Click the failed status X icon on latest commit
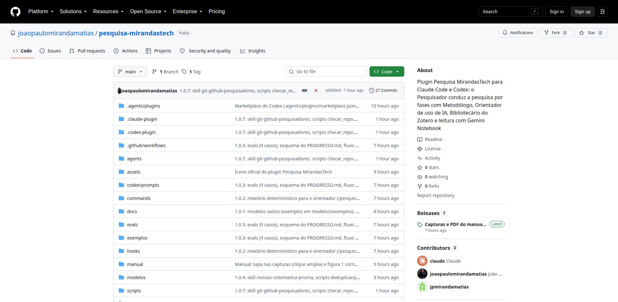Image resolution: width=618 pixels, height=302 pixels. coord(316,90)
